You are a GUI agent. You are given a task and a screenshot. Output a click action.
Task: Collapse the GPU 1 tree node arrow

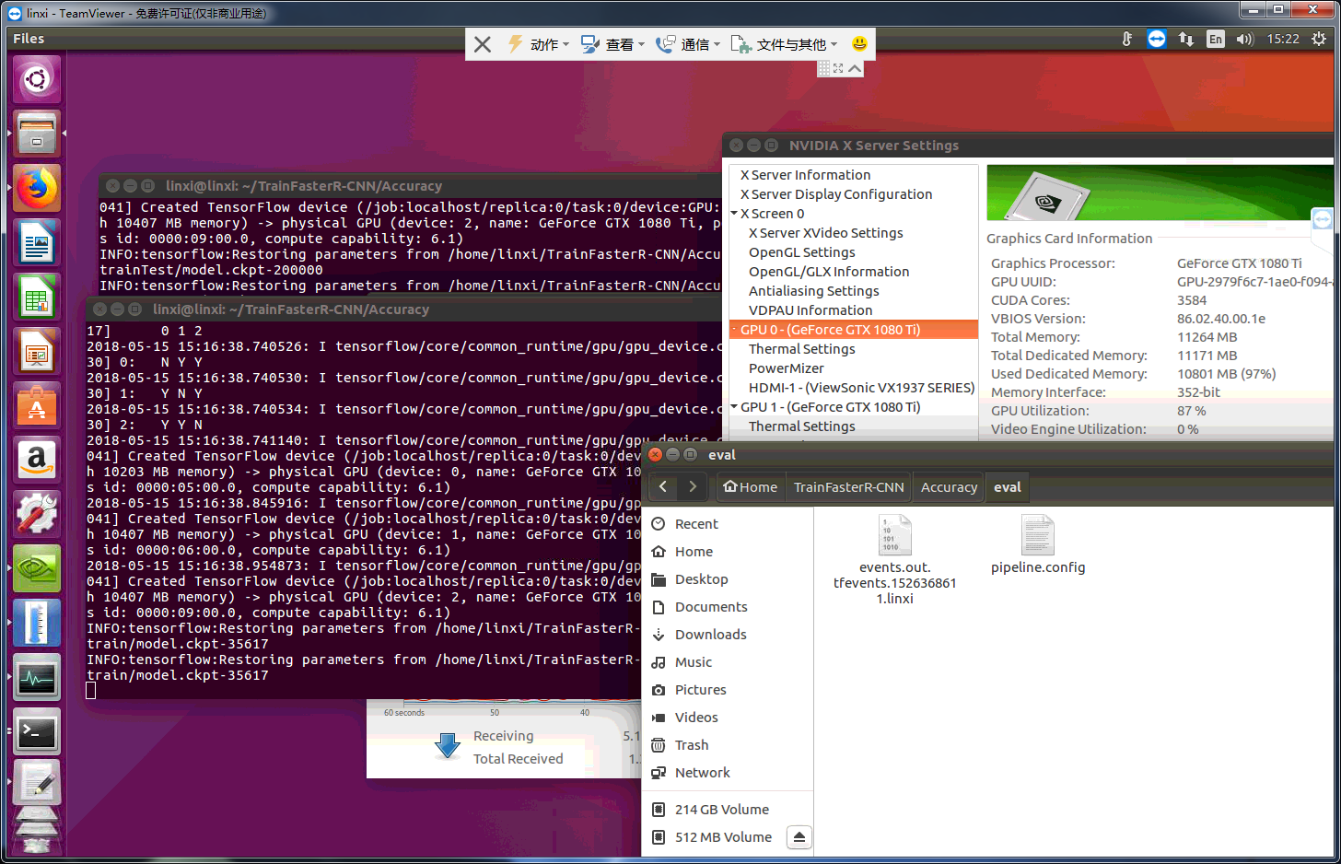point(734,407)
